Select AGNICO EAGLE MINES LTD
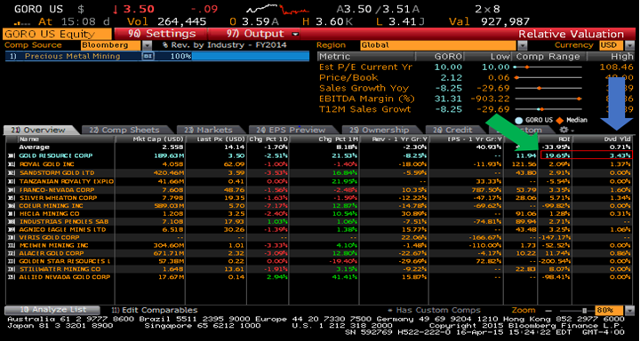The image size is (640, 341). [x=62, y=230]
